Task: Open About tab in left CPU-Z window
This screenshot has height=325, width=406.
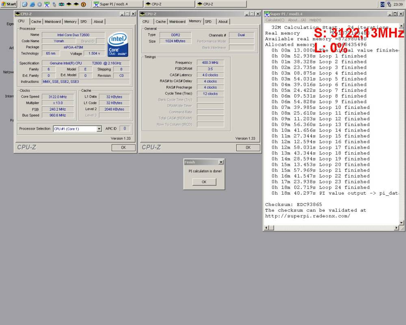Action: (x=98, y=22)
